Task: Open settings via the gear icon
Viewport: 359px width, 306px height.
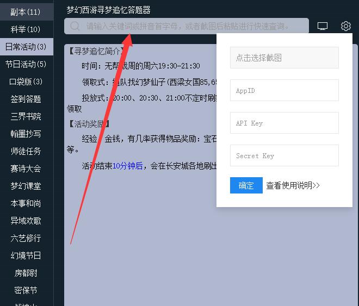Action: tap(346, 26)
